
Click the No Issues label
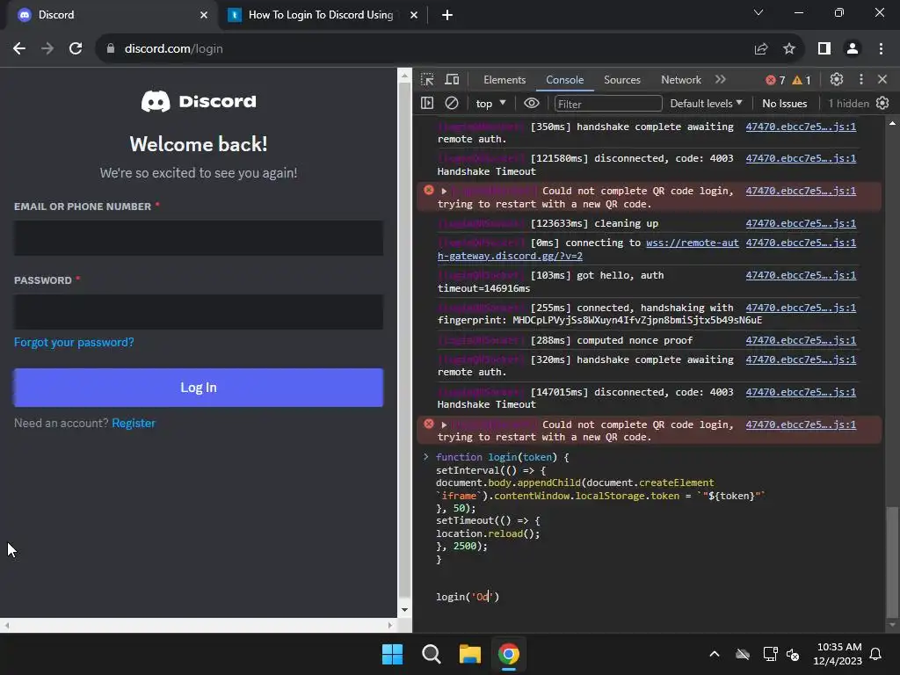784,104
